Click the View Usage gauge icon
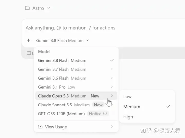 point(40,127)
